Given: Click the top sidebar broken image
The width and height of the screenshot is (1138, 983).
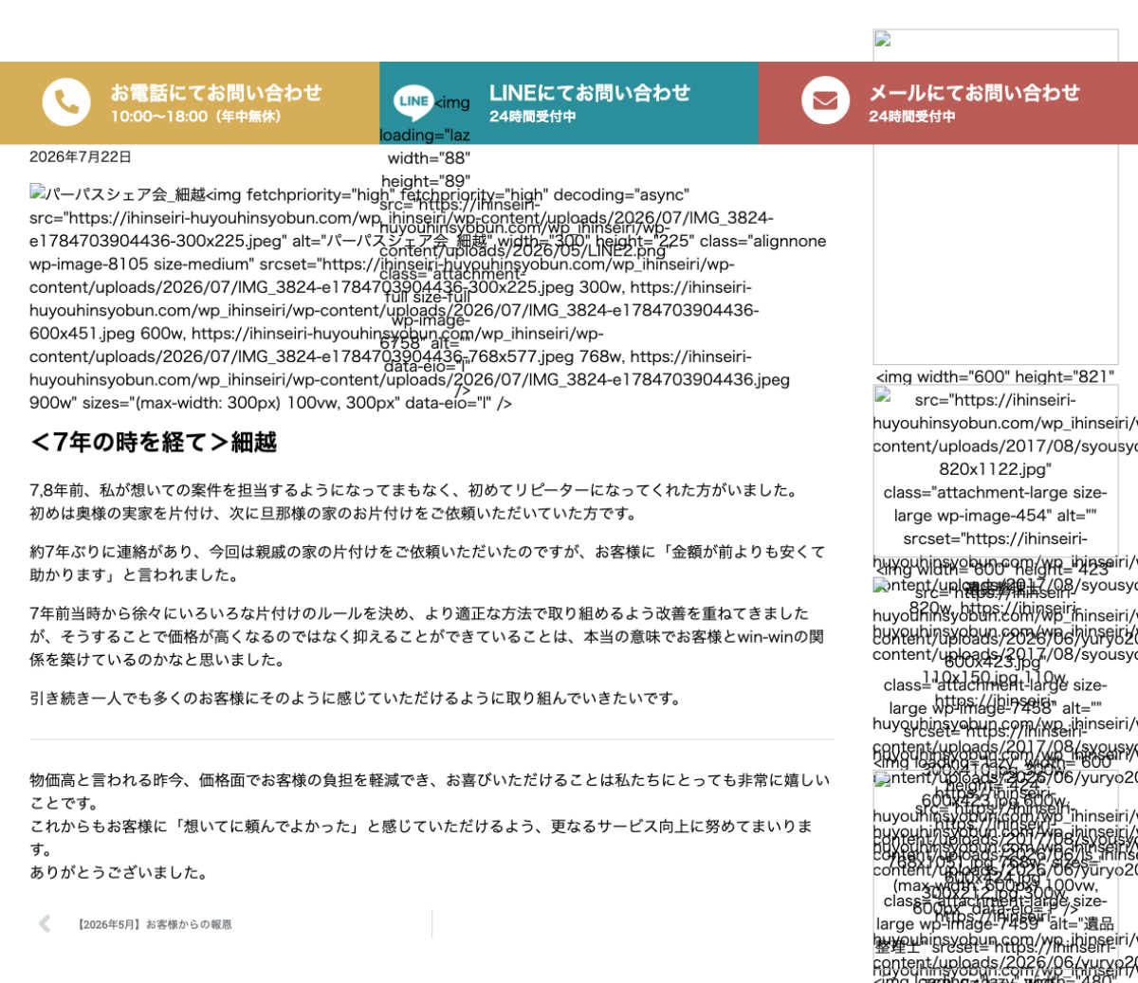Looking at the screenshot, I should point(996,197).
